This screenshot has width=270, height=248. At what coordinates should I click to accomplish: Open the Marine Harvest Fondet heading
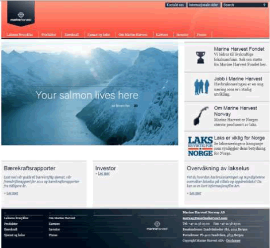point(239,49)
